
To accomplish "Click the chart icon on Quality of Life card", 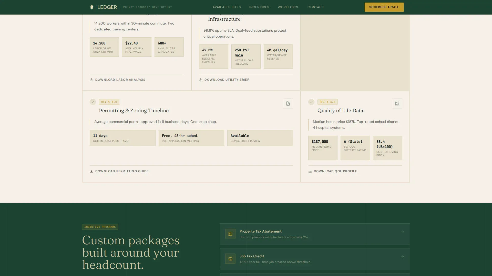I will point(397,103).
